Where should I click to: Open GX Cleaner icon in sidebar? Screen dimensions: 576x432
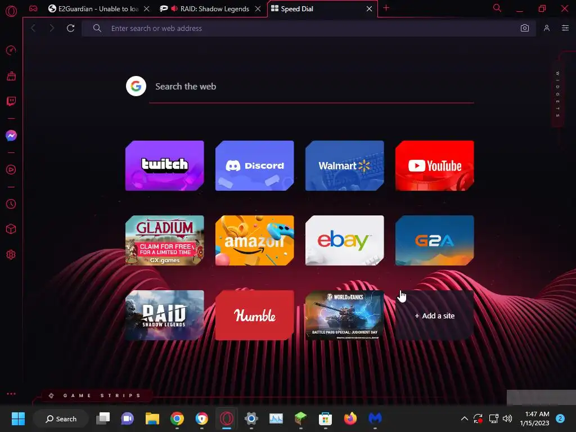11,76
